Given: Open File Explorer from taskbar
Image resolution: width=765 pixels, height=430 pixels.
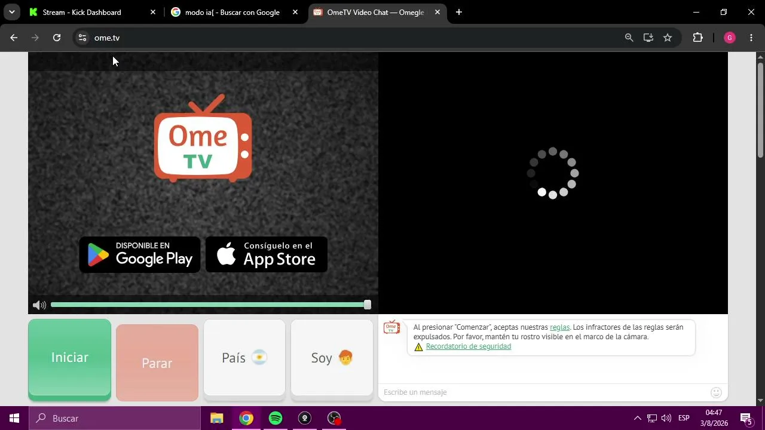Looking at the screenshot, I should click(217, 418).
